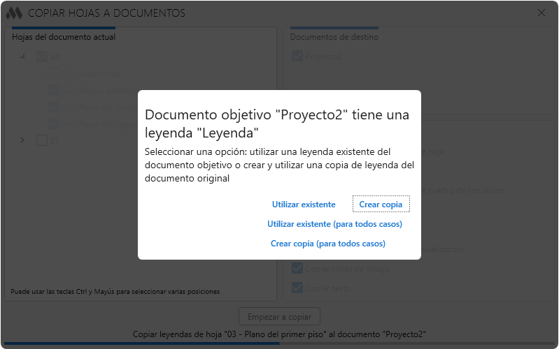Screen dimensions: 559x349
Task: Uncheck the 03 - Plano del primer piso checkbox
Action: (x=53, y=107)
